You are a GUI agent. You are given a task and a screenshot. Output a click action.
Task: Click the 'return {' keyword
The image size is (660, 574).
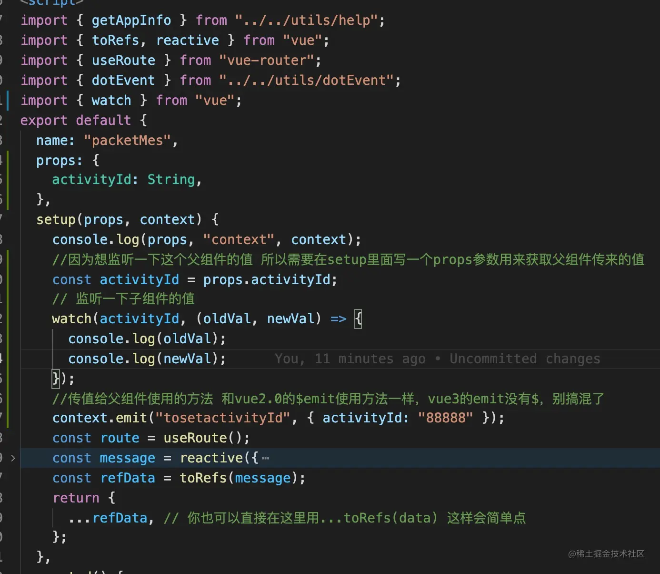pos(84,498)
